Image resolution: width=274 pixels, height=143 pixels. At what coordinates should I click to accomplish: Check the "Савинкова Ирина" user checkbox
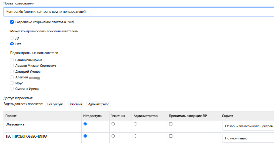click(x=12, y=60)
